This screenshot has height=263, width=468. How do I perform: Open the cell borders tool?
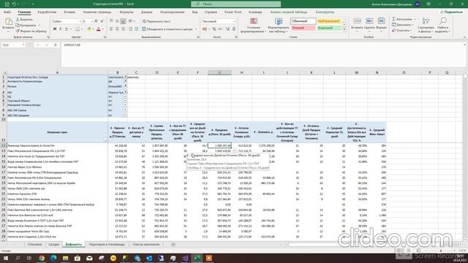(x=78, y=29)
